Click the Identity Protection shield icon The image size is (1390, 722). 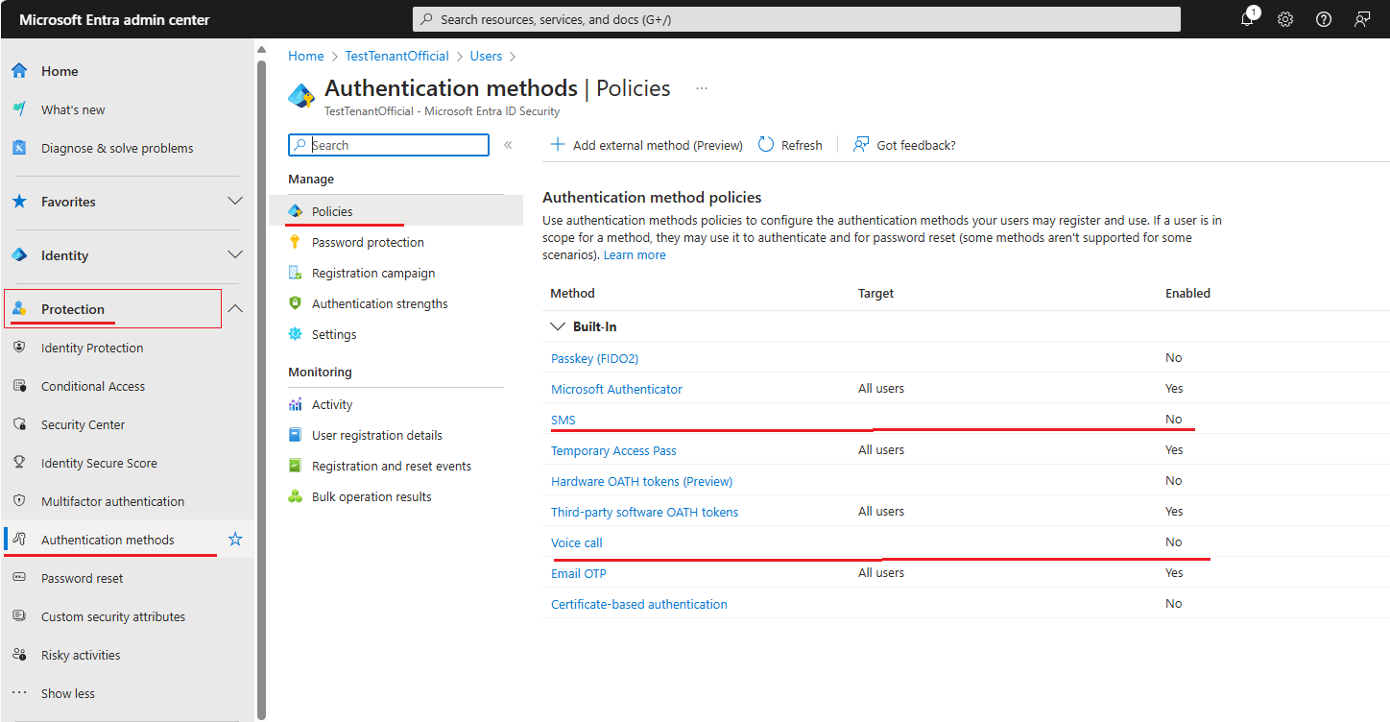(19, 348)
